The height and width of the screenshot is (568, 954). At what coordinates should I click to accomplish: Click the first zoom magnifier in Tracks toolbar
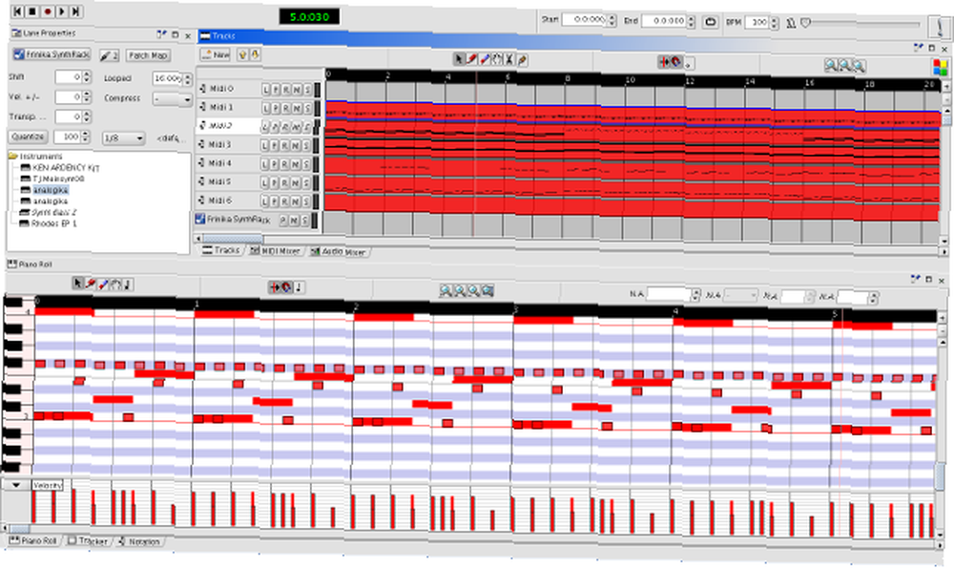831,65
